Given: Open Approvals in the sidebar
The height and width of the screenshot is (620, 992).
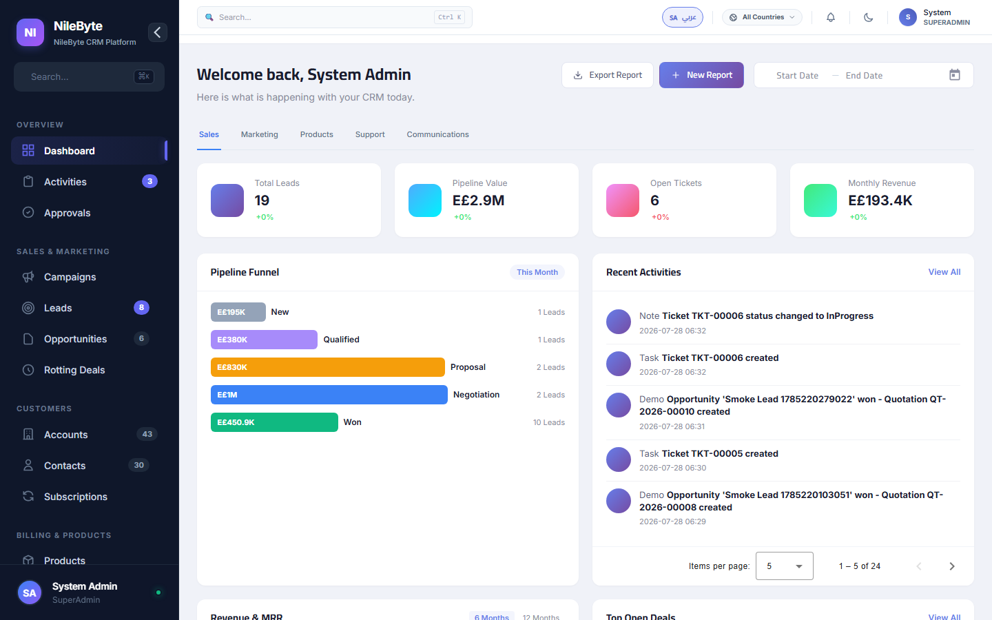Looking at the screenshot, I should click(x=89, y=213).
